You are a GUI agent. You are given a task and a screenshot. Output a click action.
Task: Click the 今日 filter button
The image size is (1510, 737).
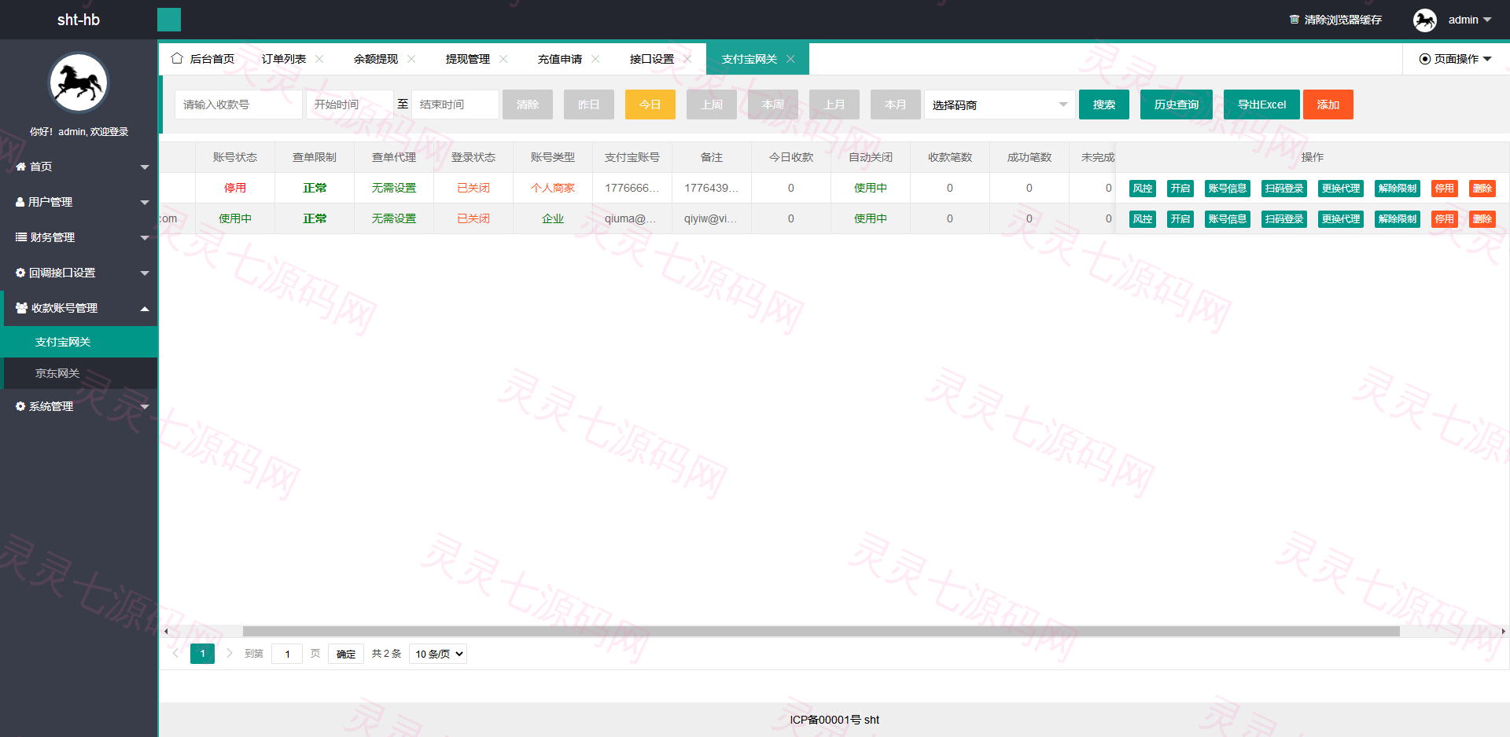click(650, 104)
